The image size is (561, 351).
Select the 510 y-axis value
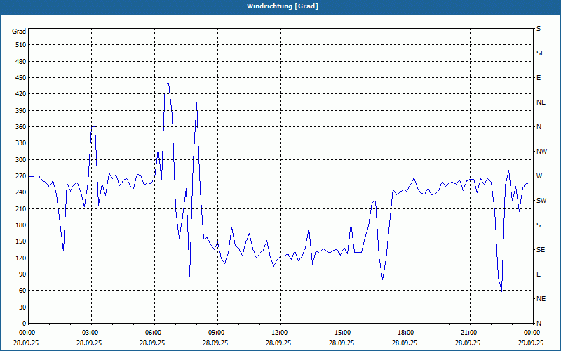(21, 45)
